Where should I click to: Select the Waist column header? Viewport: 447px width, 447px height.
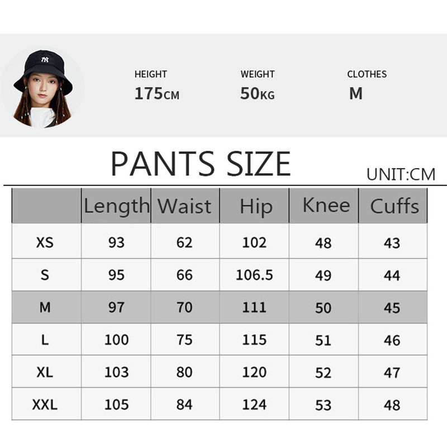[184, 206]
